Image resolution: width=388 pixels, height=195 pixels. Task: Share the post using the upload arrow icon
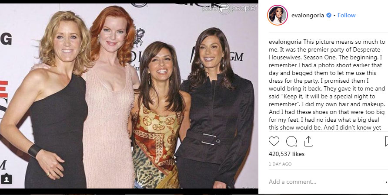tap(308, 142)
